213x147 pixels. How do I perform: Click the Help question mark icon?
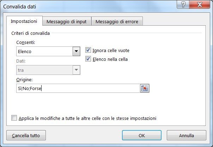183,5
